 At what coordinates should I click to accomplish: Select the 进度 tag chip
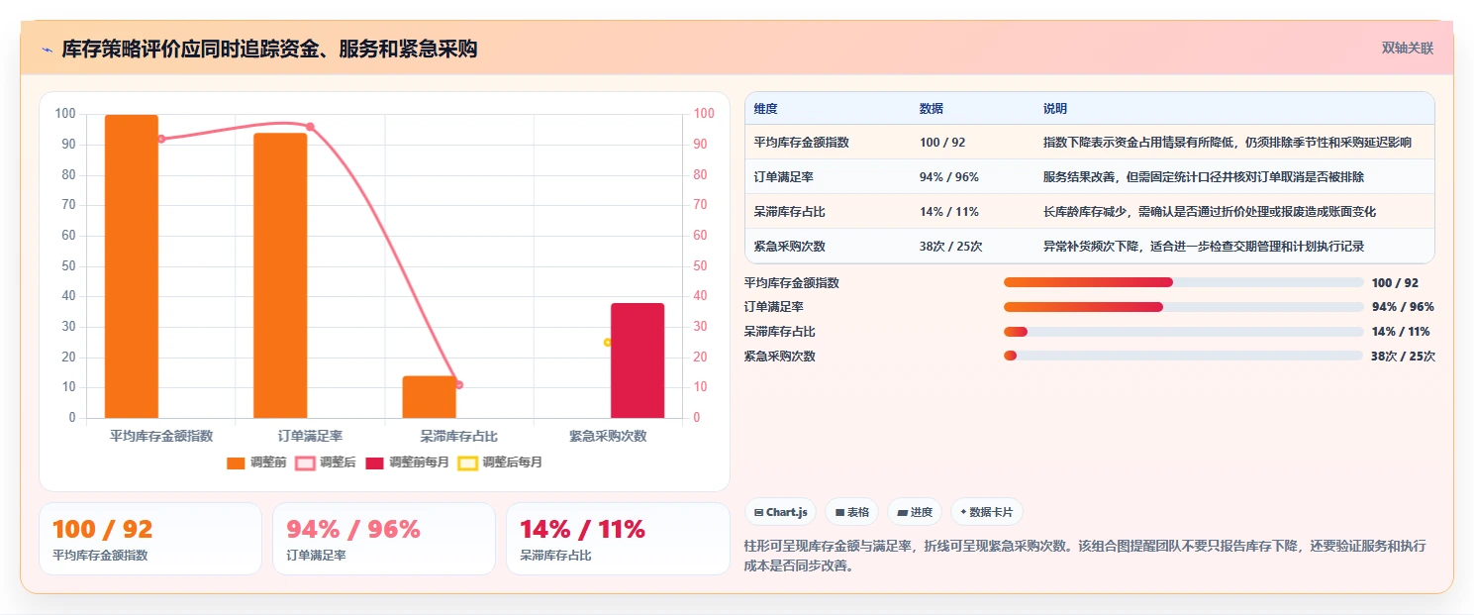[915, 512]
